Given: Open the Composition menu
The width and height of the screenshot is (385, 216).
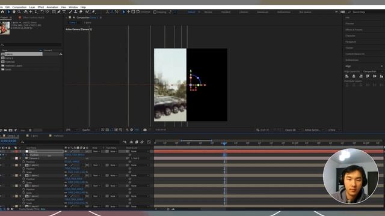Looking at the screenshot, I should [19, 7].
